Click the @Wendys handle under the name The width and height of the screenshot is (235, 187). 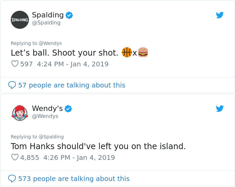tap(45, 116)
